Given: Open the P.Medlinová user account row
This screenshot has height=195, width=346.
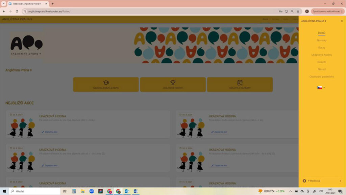Looking at the screenshot, I should tap(322, 181).
